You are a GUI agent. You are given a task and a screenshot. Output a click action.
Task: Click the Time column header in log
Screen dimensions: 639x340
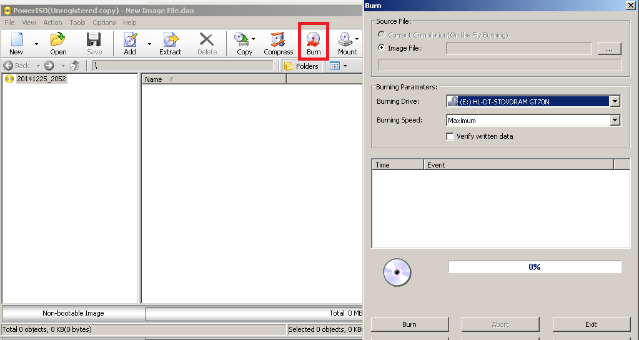tap(398, 165)
